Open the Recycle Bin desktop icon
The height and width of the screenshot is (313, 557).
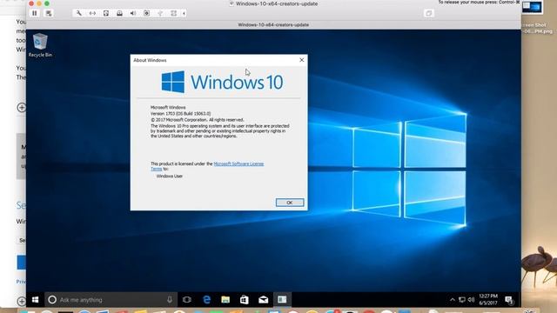pos(40,45)
